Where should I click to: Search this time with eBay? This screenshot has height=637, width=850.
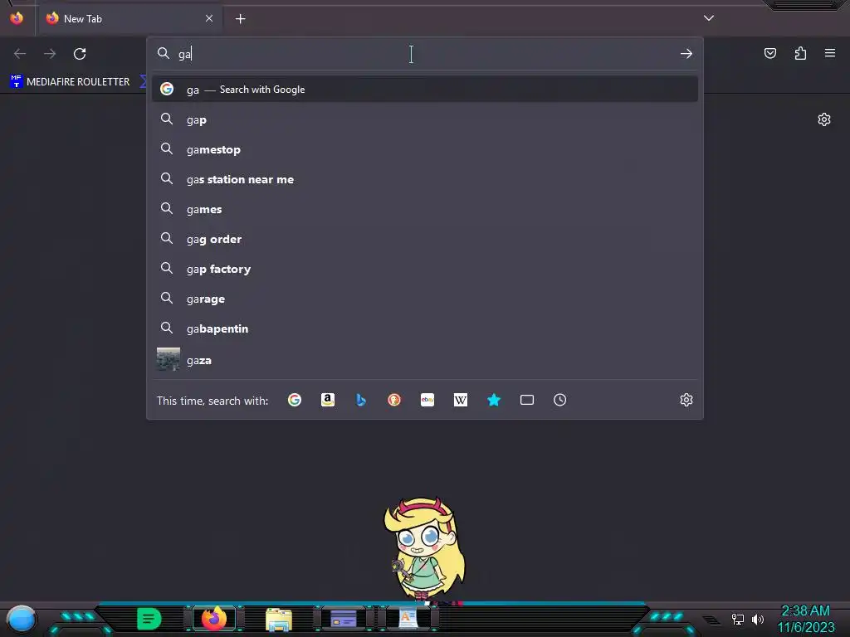click(427, 400)
